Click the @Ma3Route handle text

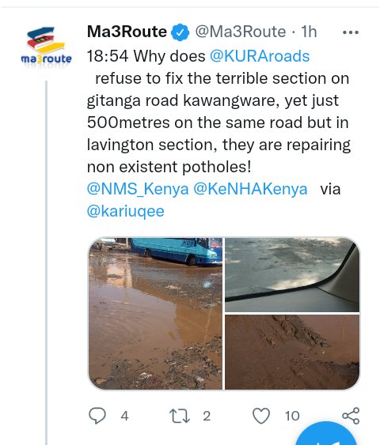241,32
